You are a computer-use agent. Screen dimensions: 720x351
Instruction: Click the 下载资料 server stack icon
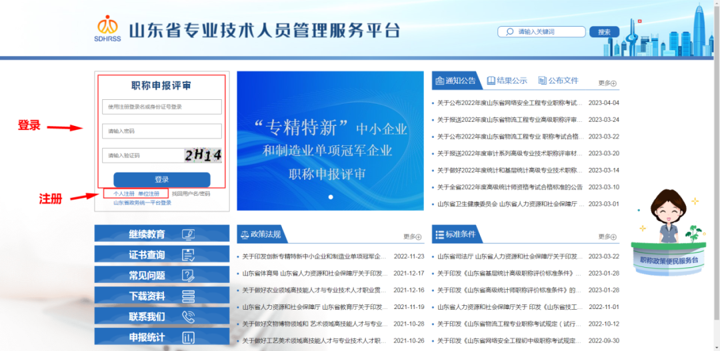[x=188, y=296]
